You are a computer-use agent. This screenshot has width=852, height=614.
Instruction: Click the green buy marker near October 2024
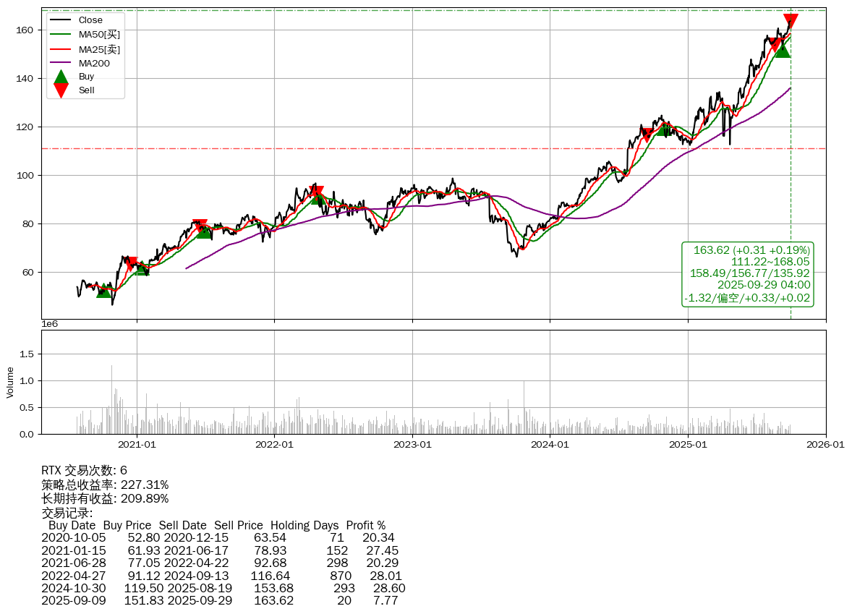(665, 129)
